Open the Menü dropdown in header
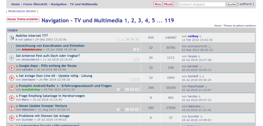Image resolution: width=263 pixels, height=126 pixels. click(168, 4)
